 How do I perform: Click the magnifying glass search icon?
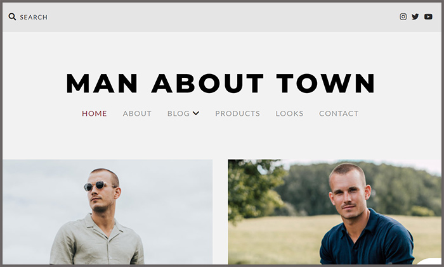[12, 17]
